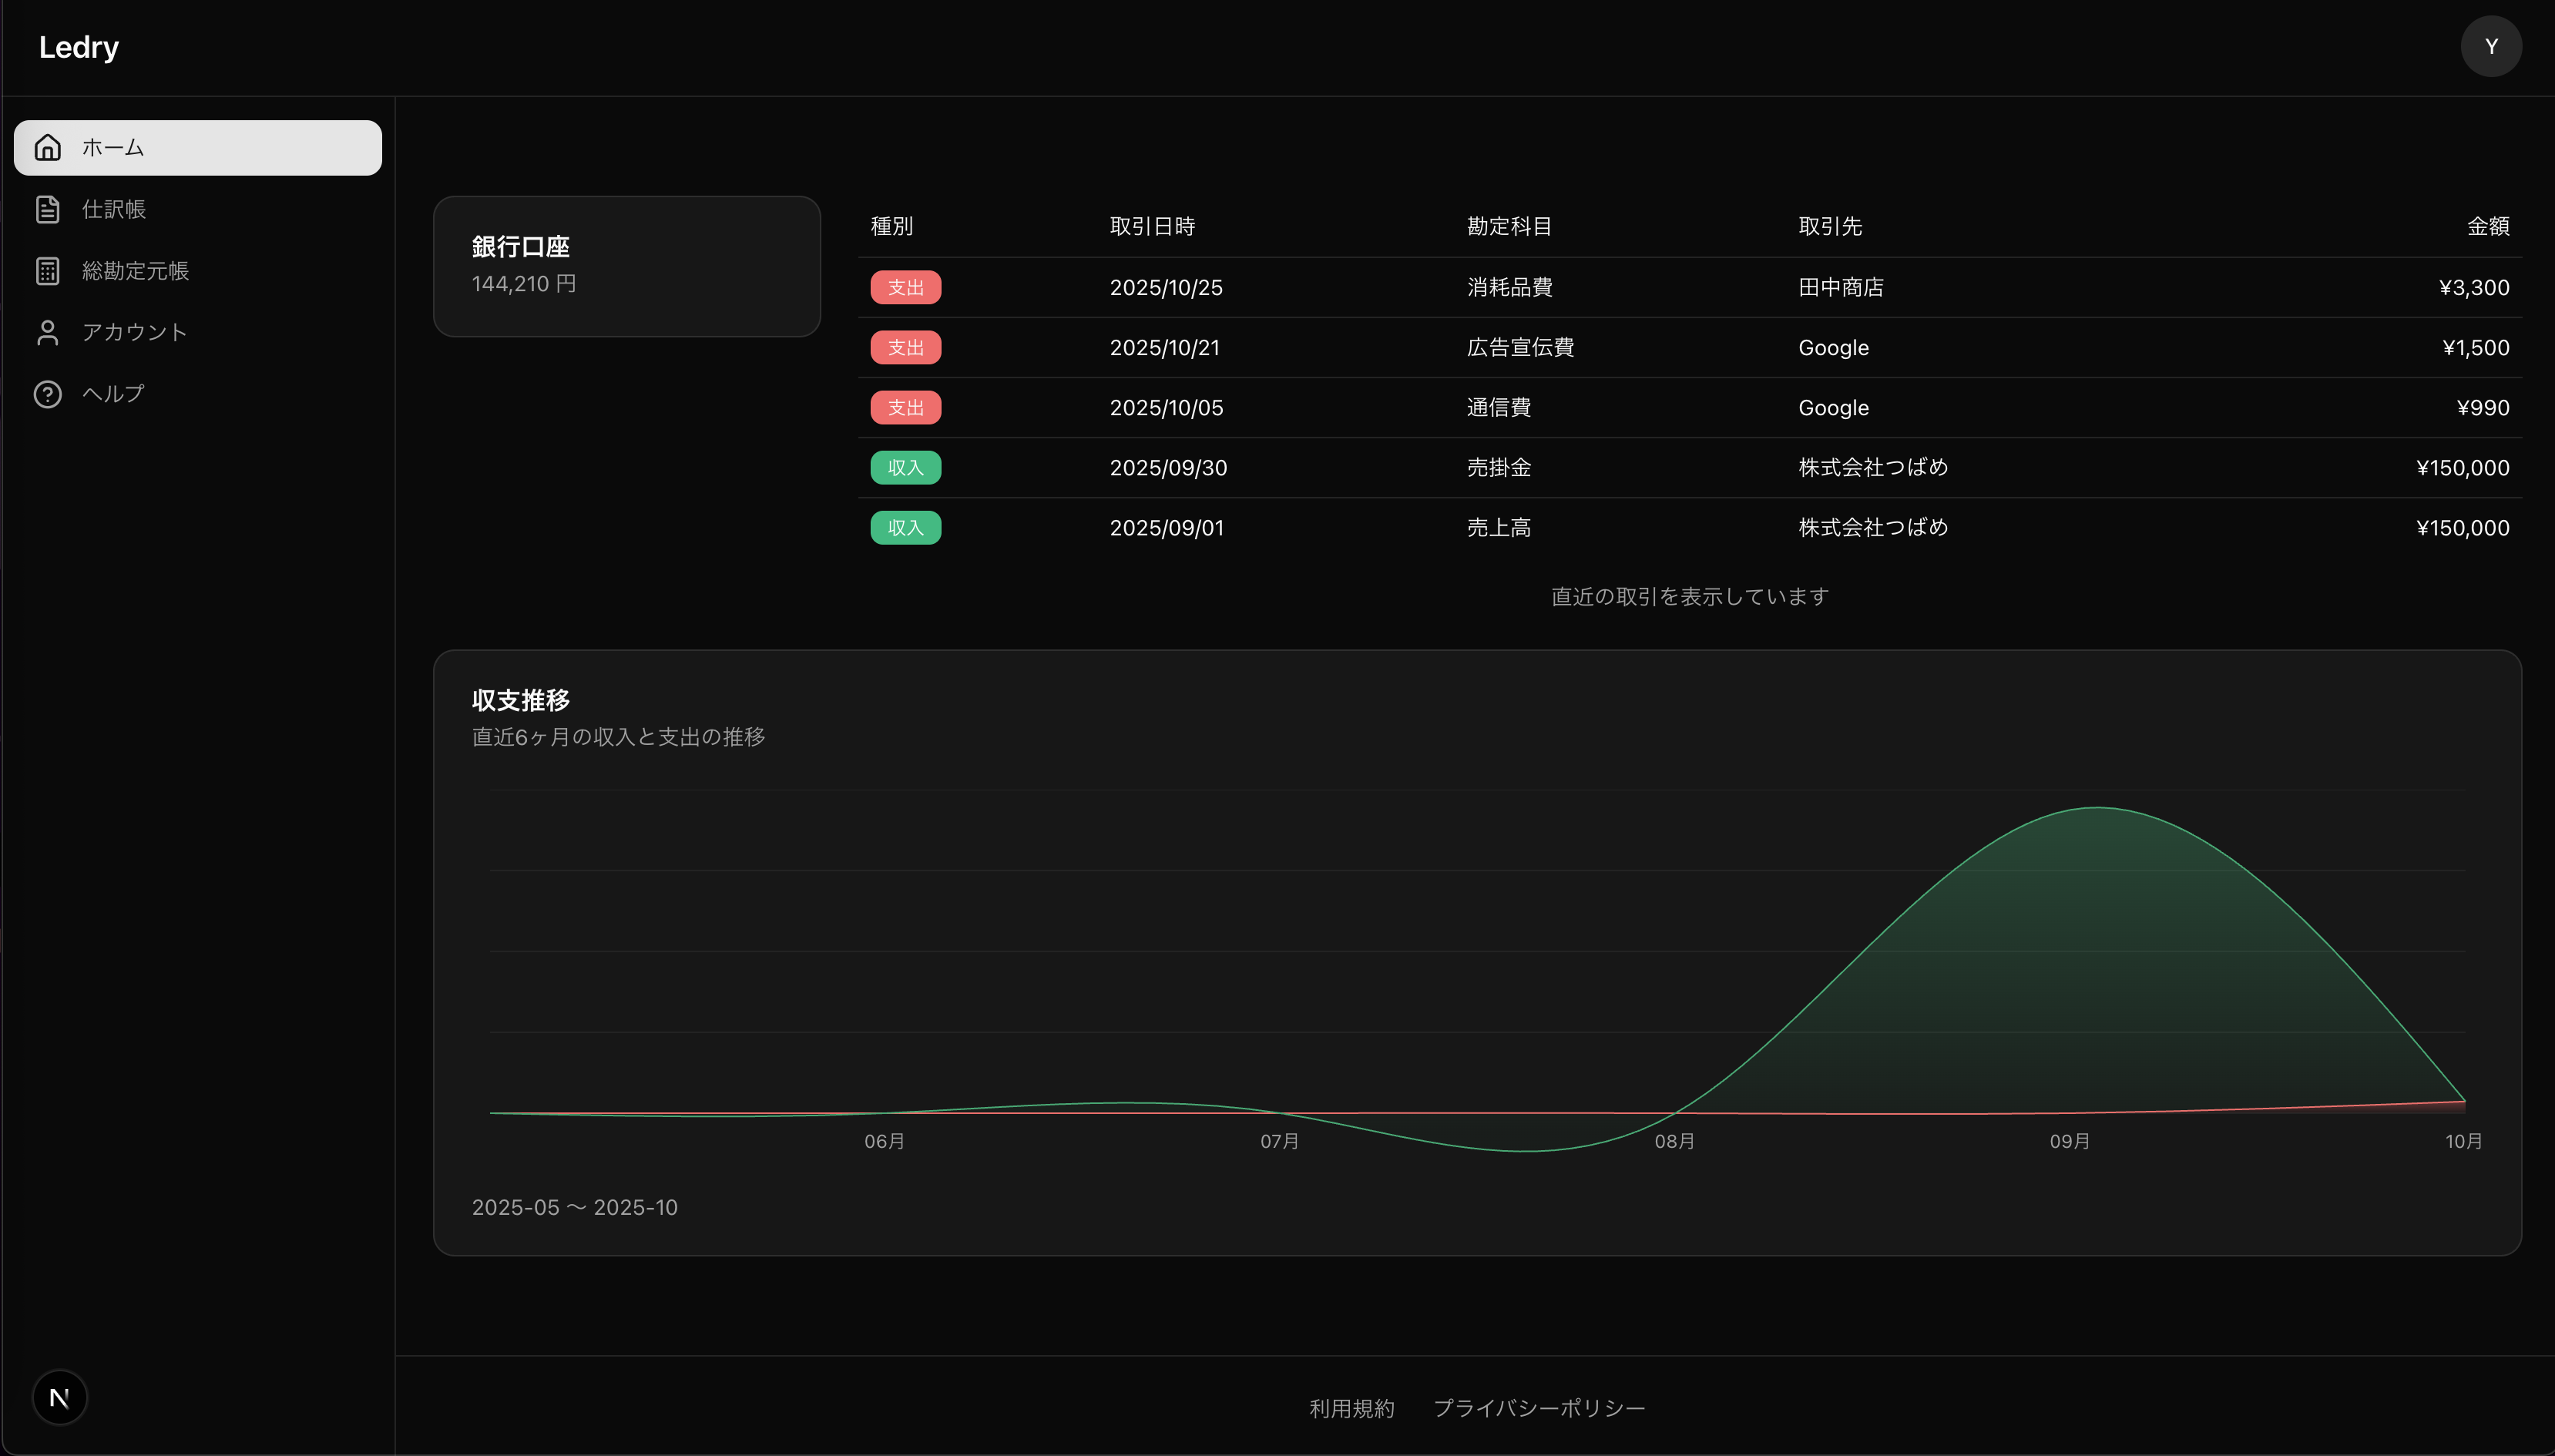The height and width of the screenshot is (1456, 2555).
Task: Click the home icon in the sidebar
Action: (47, 148)
